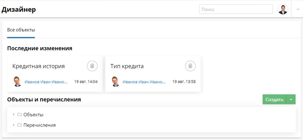Click the folder icon next to Перечисления
This screenshot has height=140, width=303.
[x=20, y=125]
